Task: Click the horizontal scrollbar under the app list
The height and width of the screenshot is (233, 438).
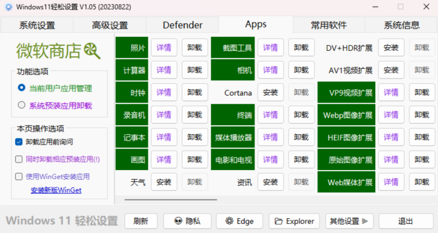Action: coord(171,200)
